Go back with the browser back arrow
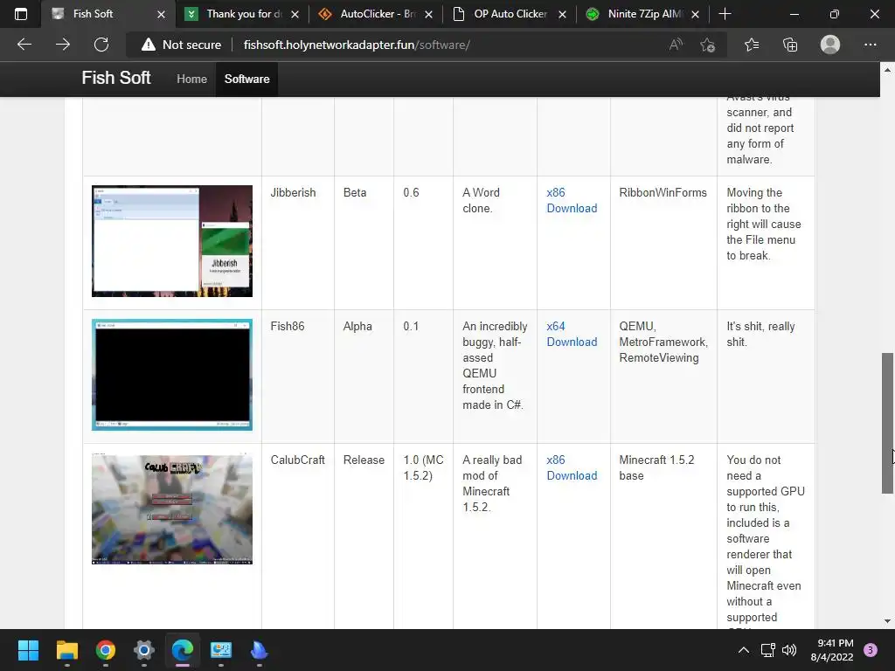Viewport: 895px width, 671px height. [24, 45]
